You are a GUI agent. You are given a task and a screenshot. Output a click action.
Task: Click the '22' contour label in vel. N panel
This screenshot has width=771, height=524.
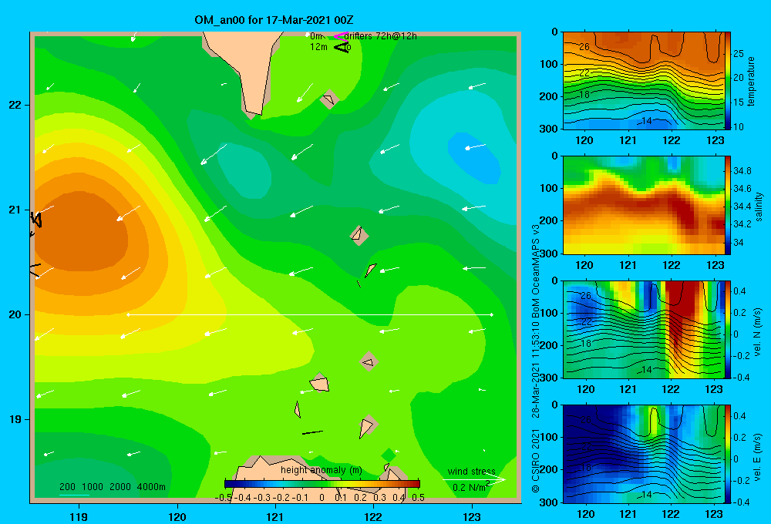[586, 322]
